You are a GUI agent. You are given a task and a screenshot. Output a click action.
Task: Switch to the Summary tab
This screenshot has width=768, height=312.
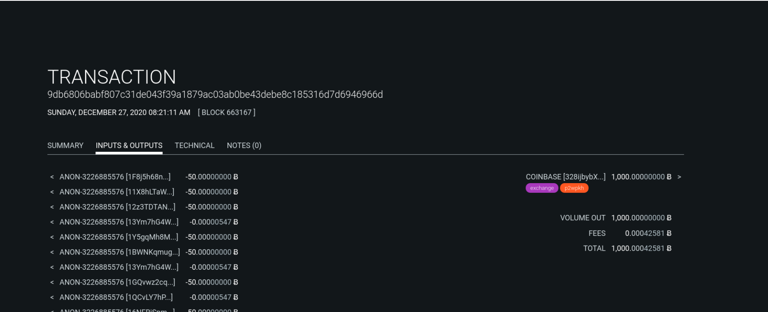tap(65, 145)
